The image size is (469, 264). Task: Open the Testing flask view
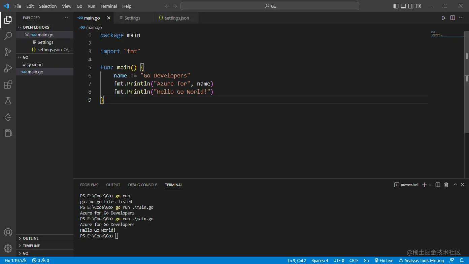8,100
